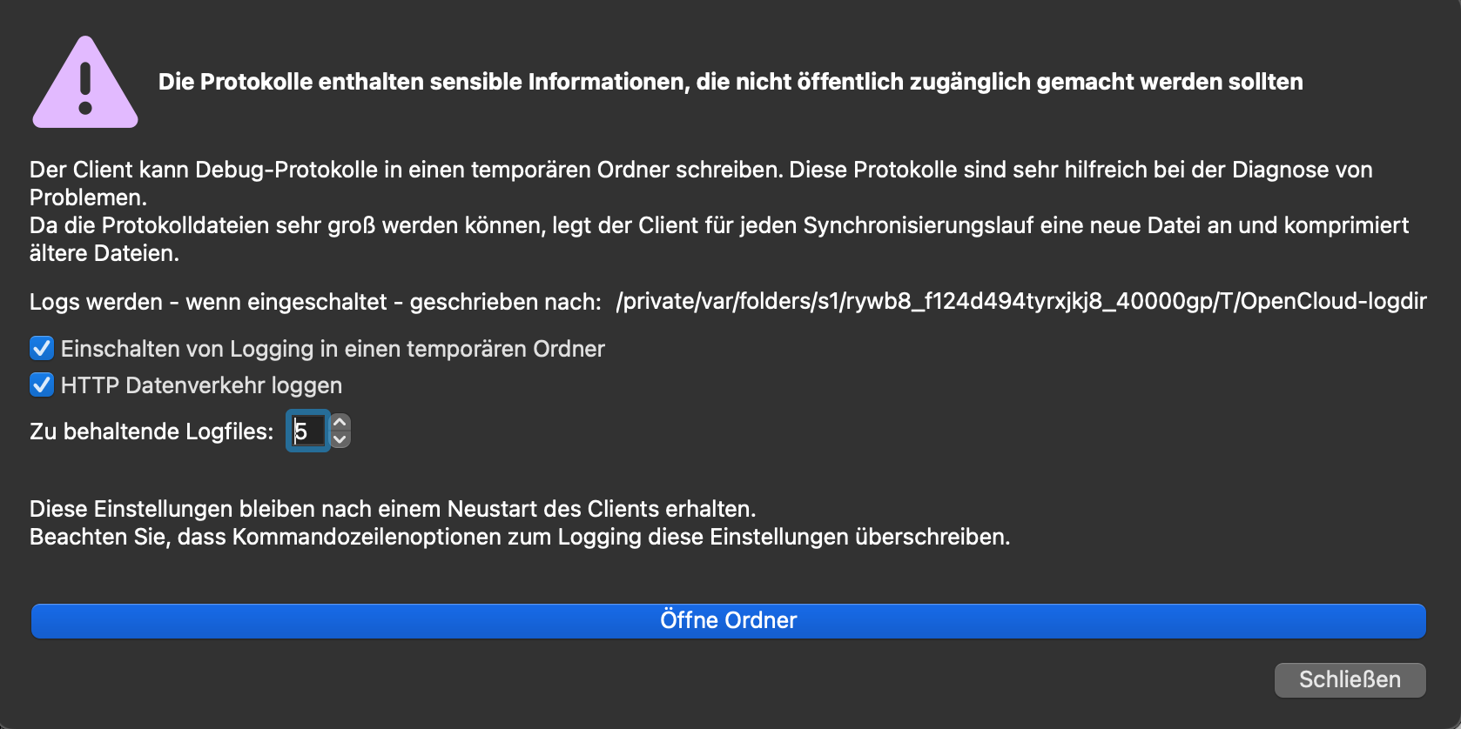Click the bold sensitive information warning heading
Screen dimensions: 1461x729
click(x=730, y=82)
